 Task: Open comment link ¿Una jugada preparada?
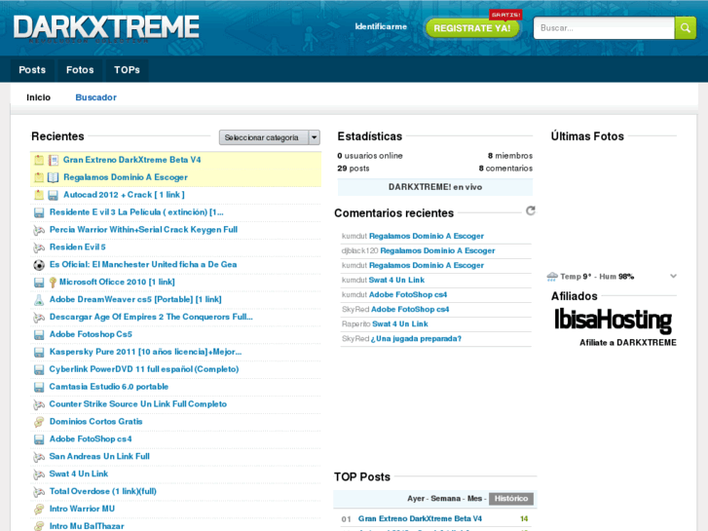coord(416,339)
